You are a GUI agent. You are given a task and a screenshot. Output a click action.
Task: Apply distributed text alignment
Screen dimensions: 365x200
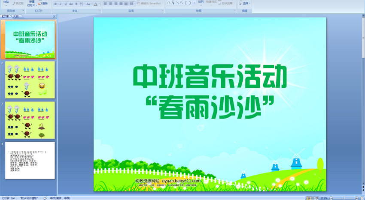click(126, 3)
